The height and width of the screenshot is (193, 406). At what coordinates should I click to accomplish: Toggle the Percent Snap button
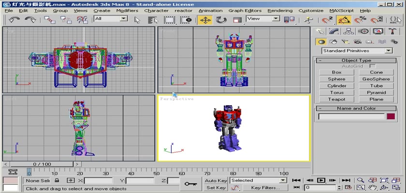[x=360, y=20]
